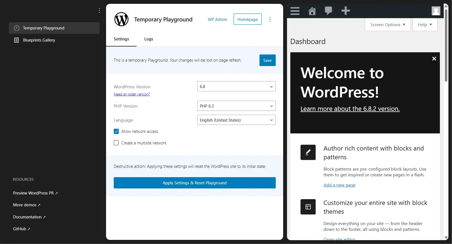Enable Create a multisite network
This screenshot has height=244, width=452.
tap(116, 143)
